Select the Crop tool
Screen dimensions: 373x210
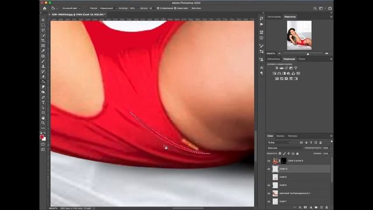click(x=43, y=40)
